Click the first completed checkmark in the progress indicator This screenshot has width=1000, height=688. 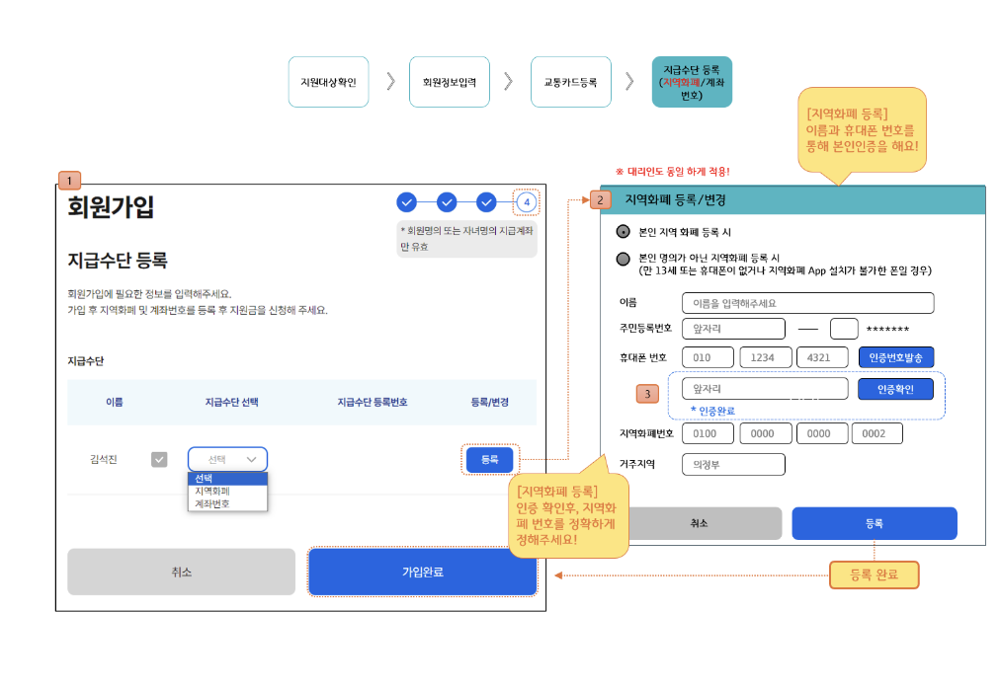(407, 202)
